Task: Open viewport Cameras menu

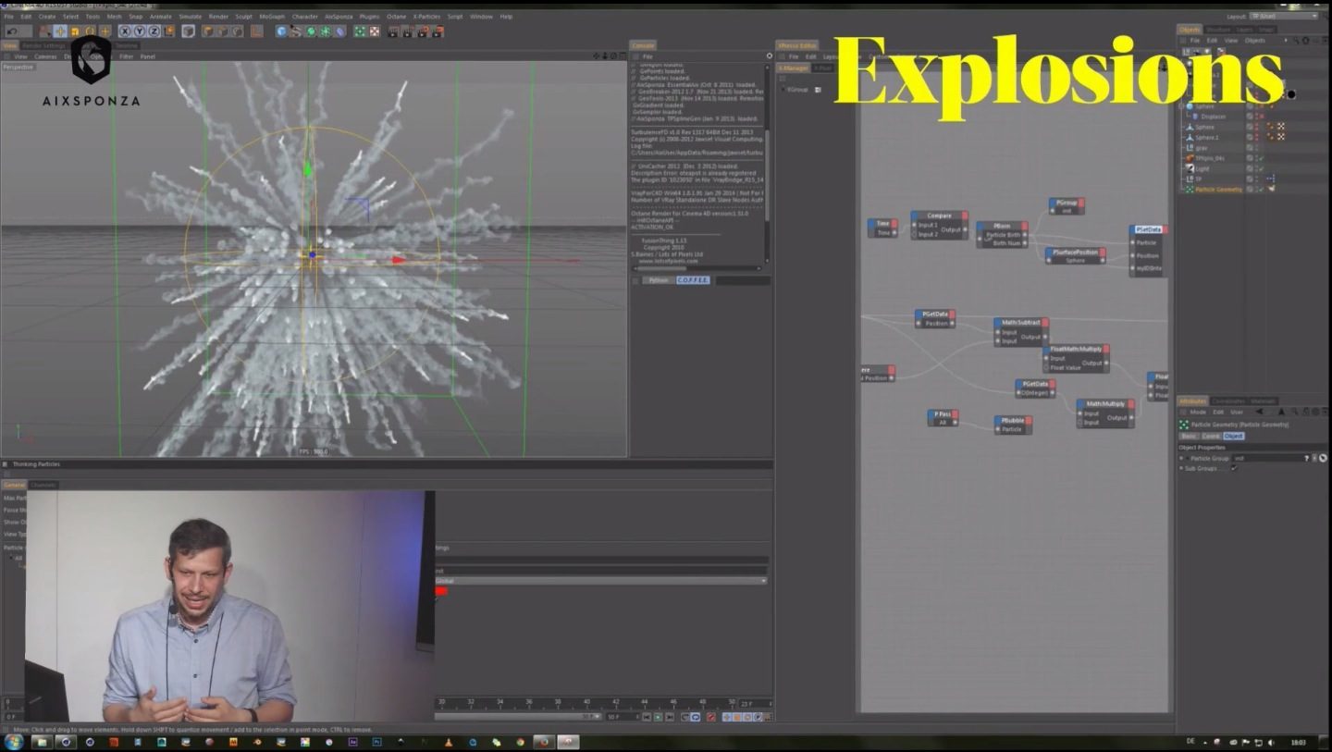Action: point(45,56)
